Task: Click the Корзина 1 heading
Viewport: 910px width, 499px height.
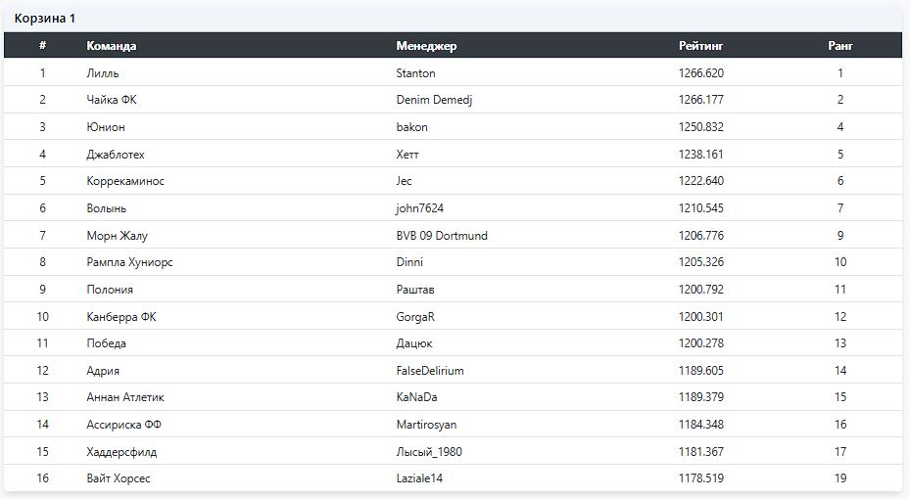Action: click(45, 18)
